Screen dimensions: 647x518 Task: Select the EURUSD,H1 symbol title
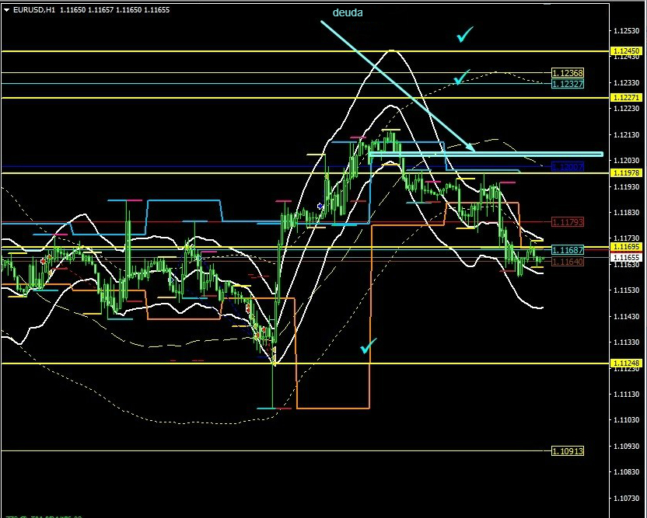[x=34, y=10]
